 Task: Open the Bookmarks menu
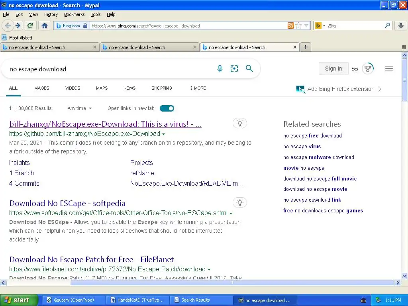(74, 14)
